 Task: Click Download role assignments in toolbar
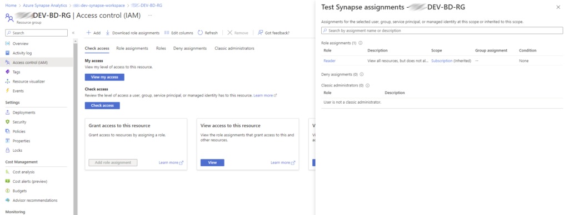click(x=132, y=33)
